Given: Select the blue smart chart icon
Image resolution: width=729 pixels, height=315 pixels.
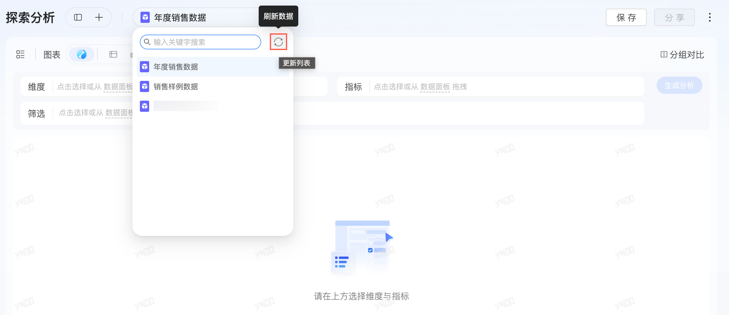Looking at the screenshot, I should [x=82, y=54].
